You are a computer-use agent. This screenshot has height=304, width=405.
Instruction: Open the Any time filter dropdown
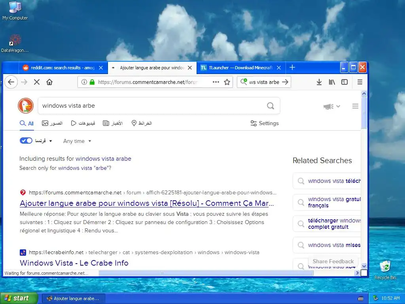77,141
